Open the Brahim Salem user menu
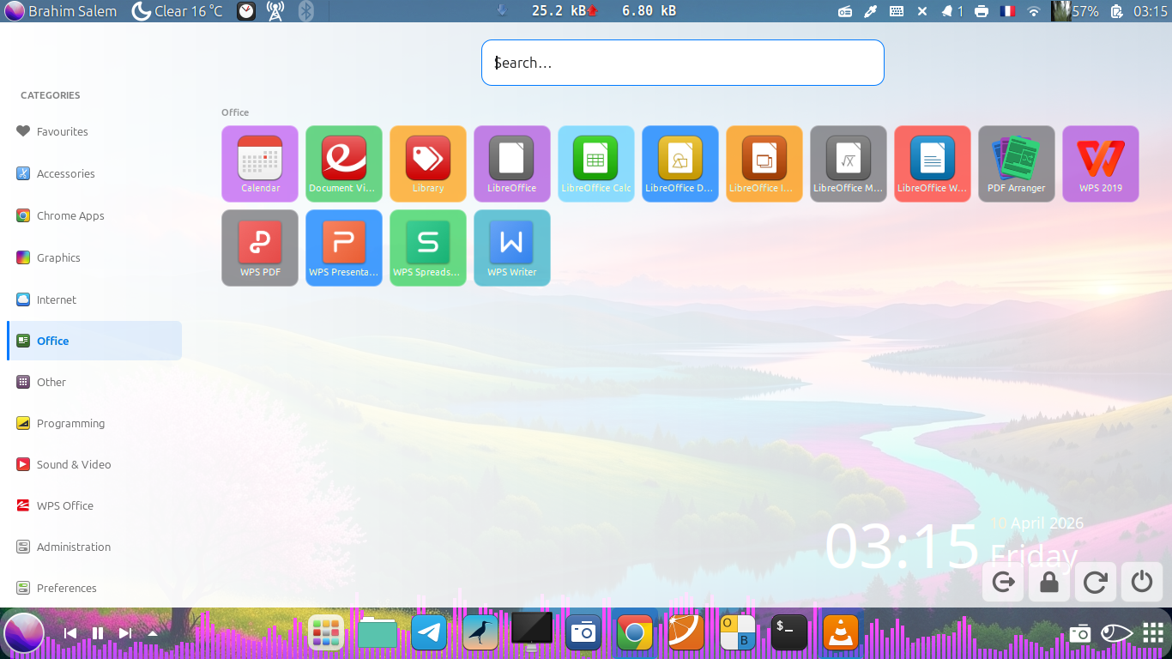The image size is (1172, 659). click(x=60, y=11)
